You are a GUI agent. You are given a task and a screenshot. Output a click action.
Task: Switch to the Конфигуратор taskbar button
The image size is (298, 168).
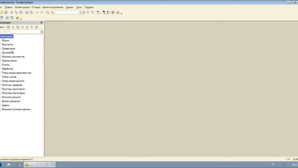pos(40,165)
